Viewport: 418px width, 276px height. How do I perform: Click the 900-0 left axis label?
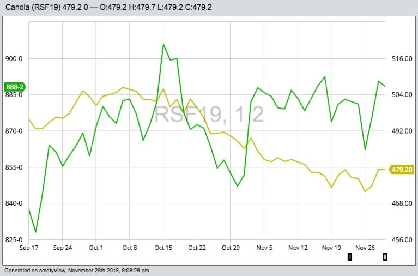(14, 59)
